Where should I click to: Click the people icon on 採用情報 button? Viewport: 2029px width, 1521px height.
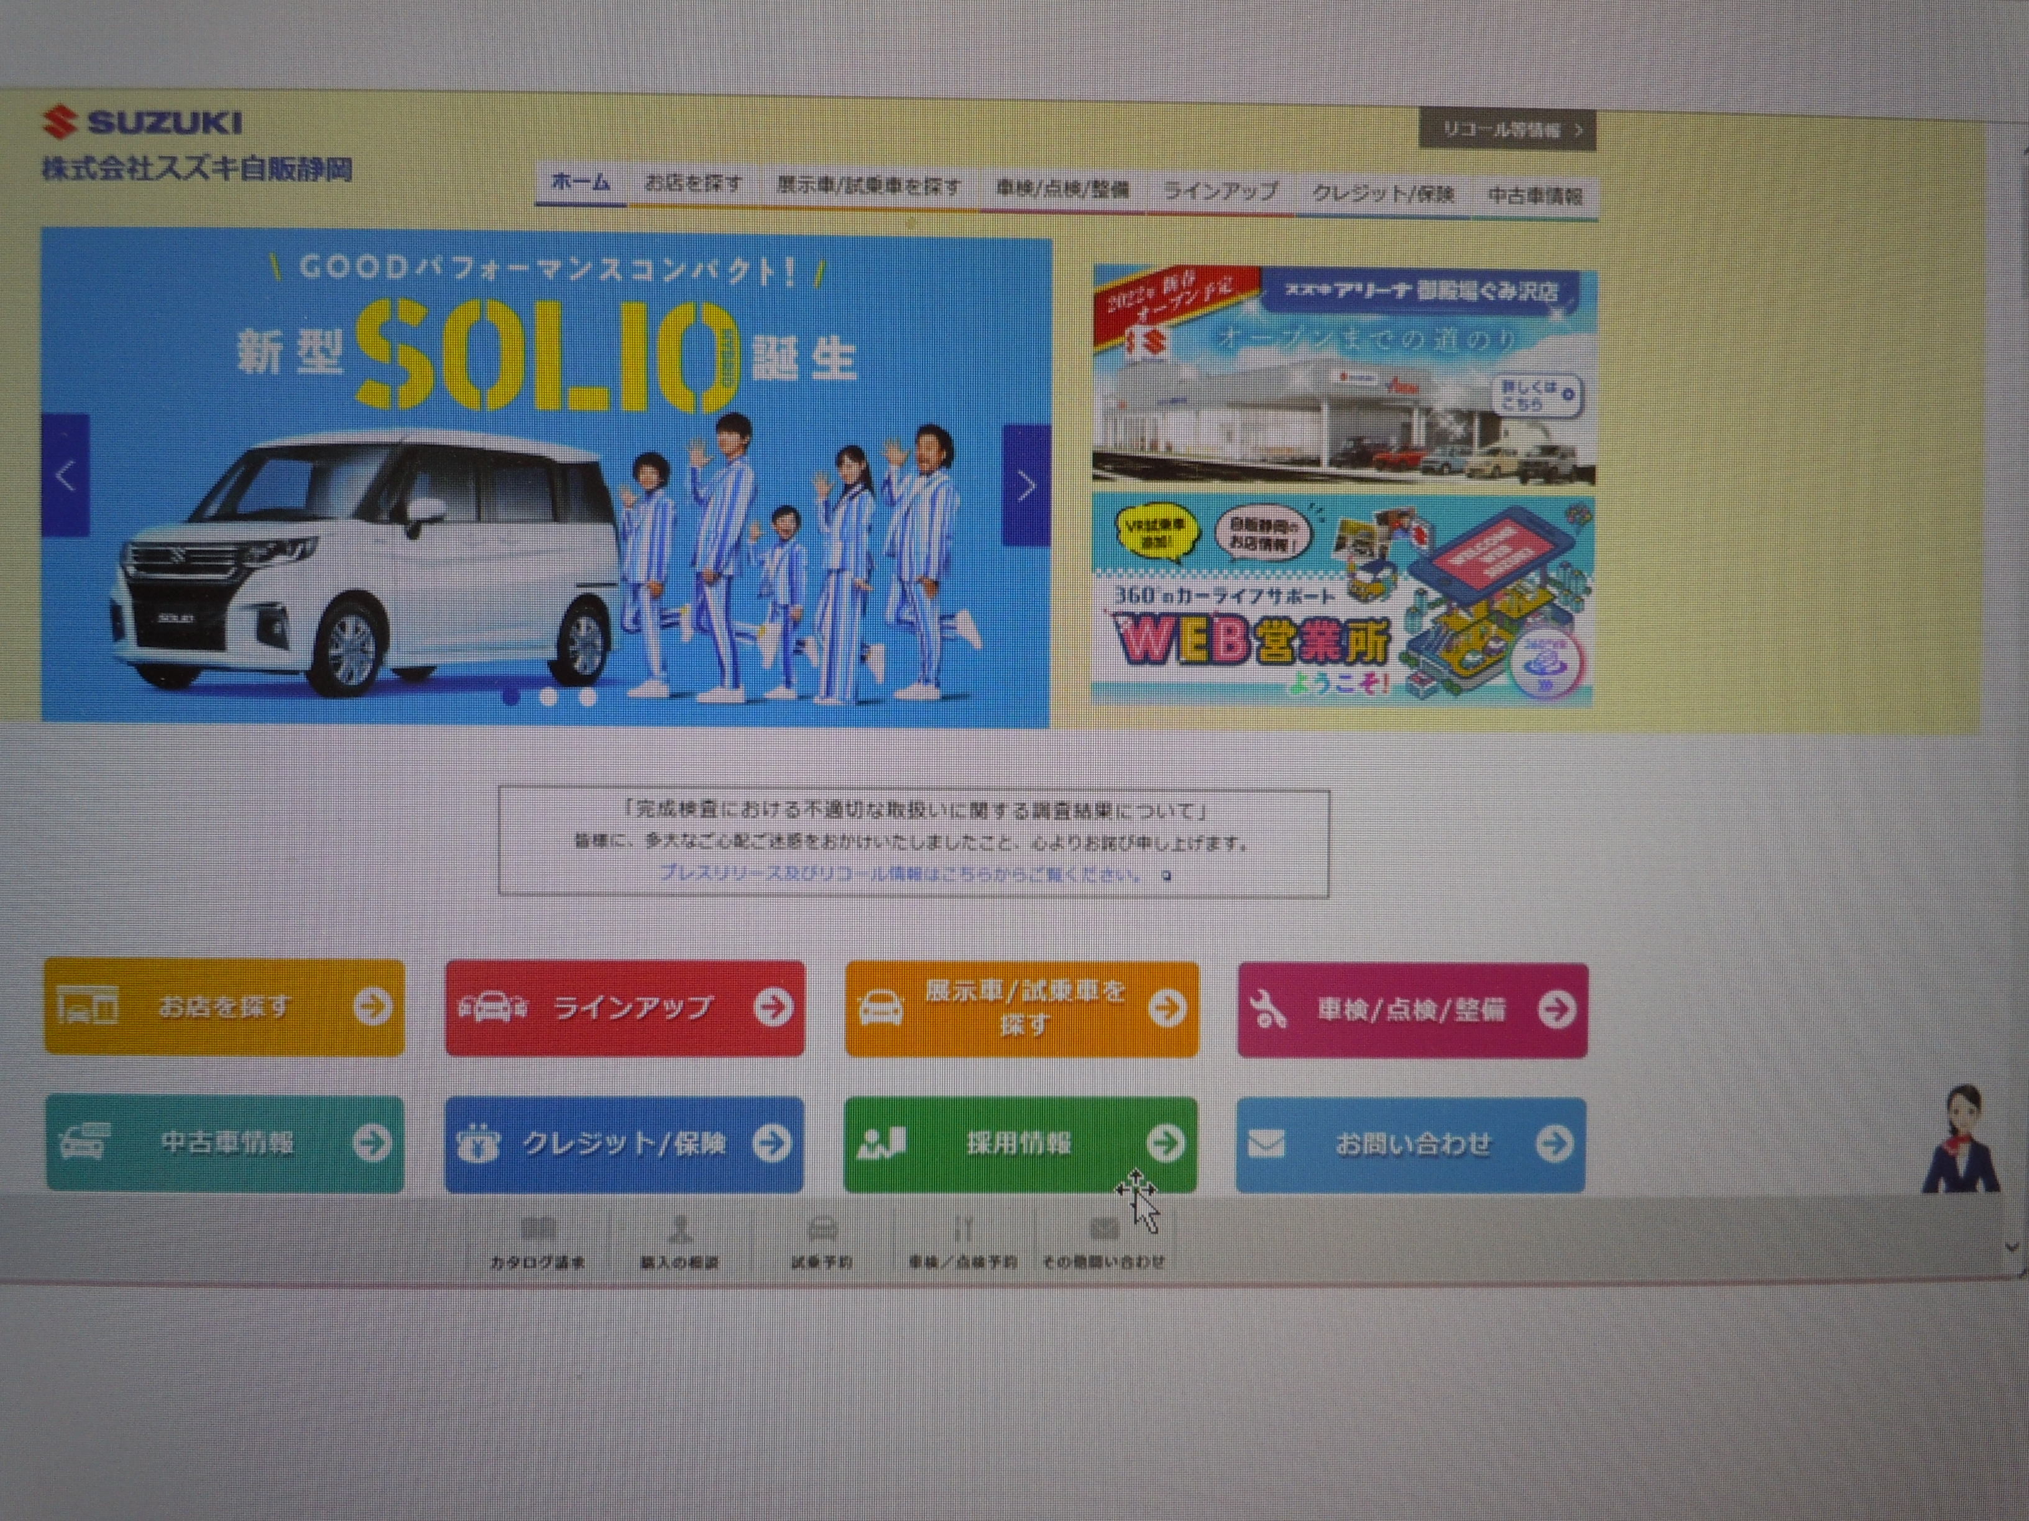coord(881,1143)
